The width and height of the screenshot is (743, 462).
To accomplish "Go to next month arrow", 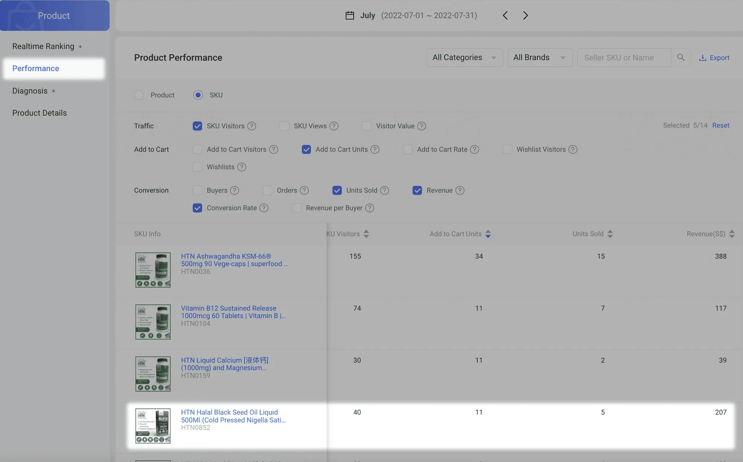I will click(x=525, y=16).
